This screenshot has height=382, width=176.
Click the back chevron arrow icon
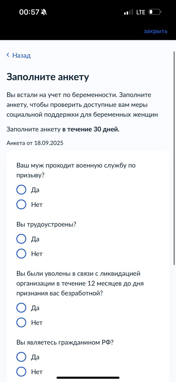tap(8, 55)
